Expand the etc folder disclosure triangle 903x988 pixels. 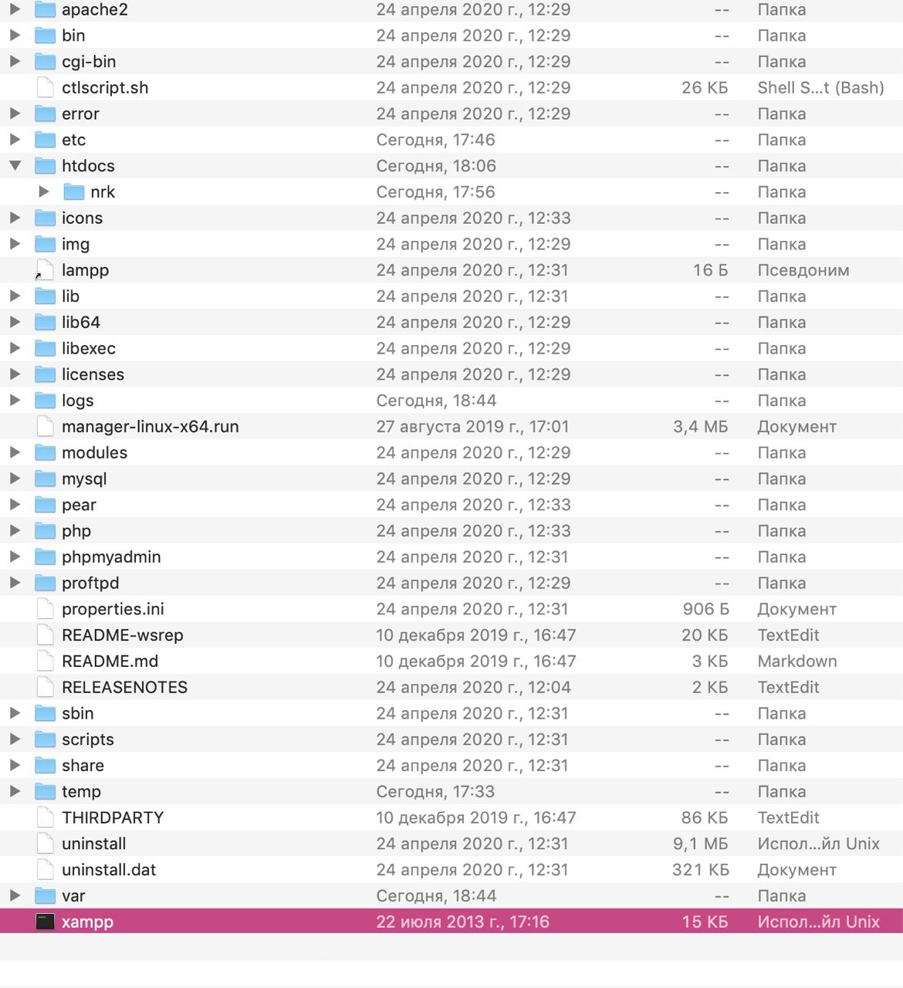(15, 140)
